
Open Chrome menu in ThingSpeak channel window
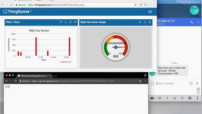[154, 5]
